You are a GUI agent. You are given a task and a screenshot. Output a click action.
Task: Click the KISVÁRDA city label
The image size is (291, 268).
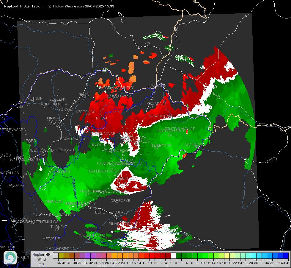156,104
